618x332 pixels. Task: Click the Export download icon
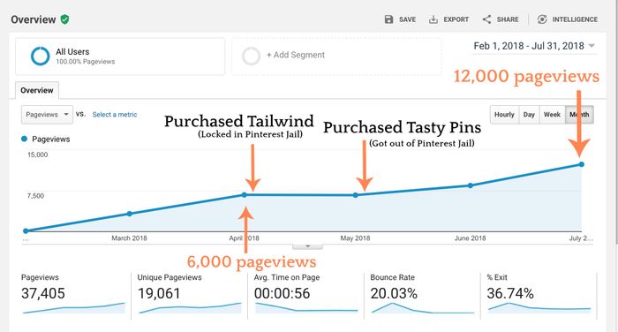tap(433, 19)
